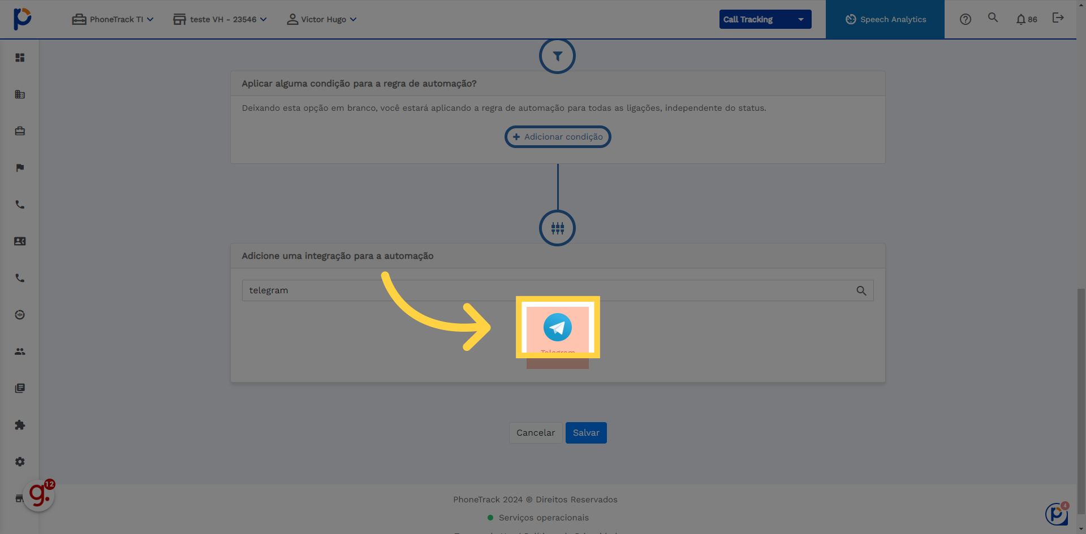1086x534 pixels.
Task: Click the integration step circle icon
Action: click(x=557, y=228)
